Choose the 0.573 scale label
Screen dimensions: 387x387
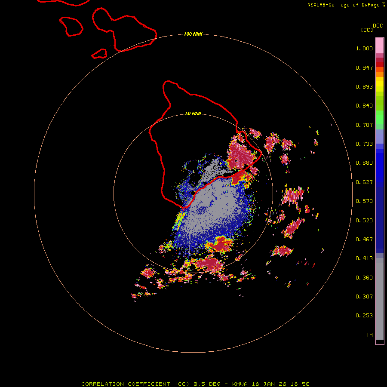[x=364, y=201]
